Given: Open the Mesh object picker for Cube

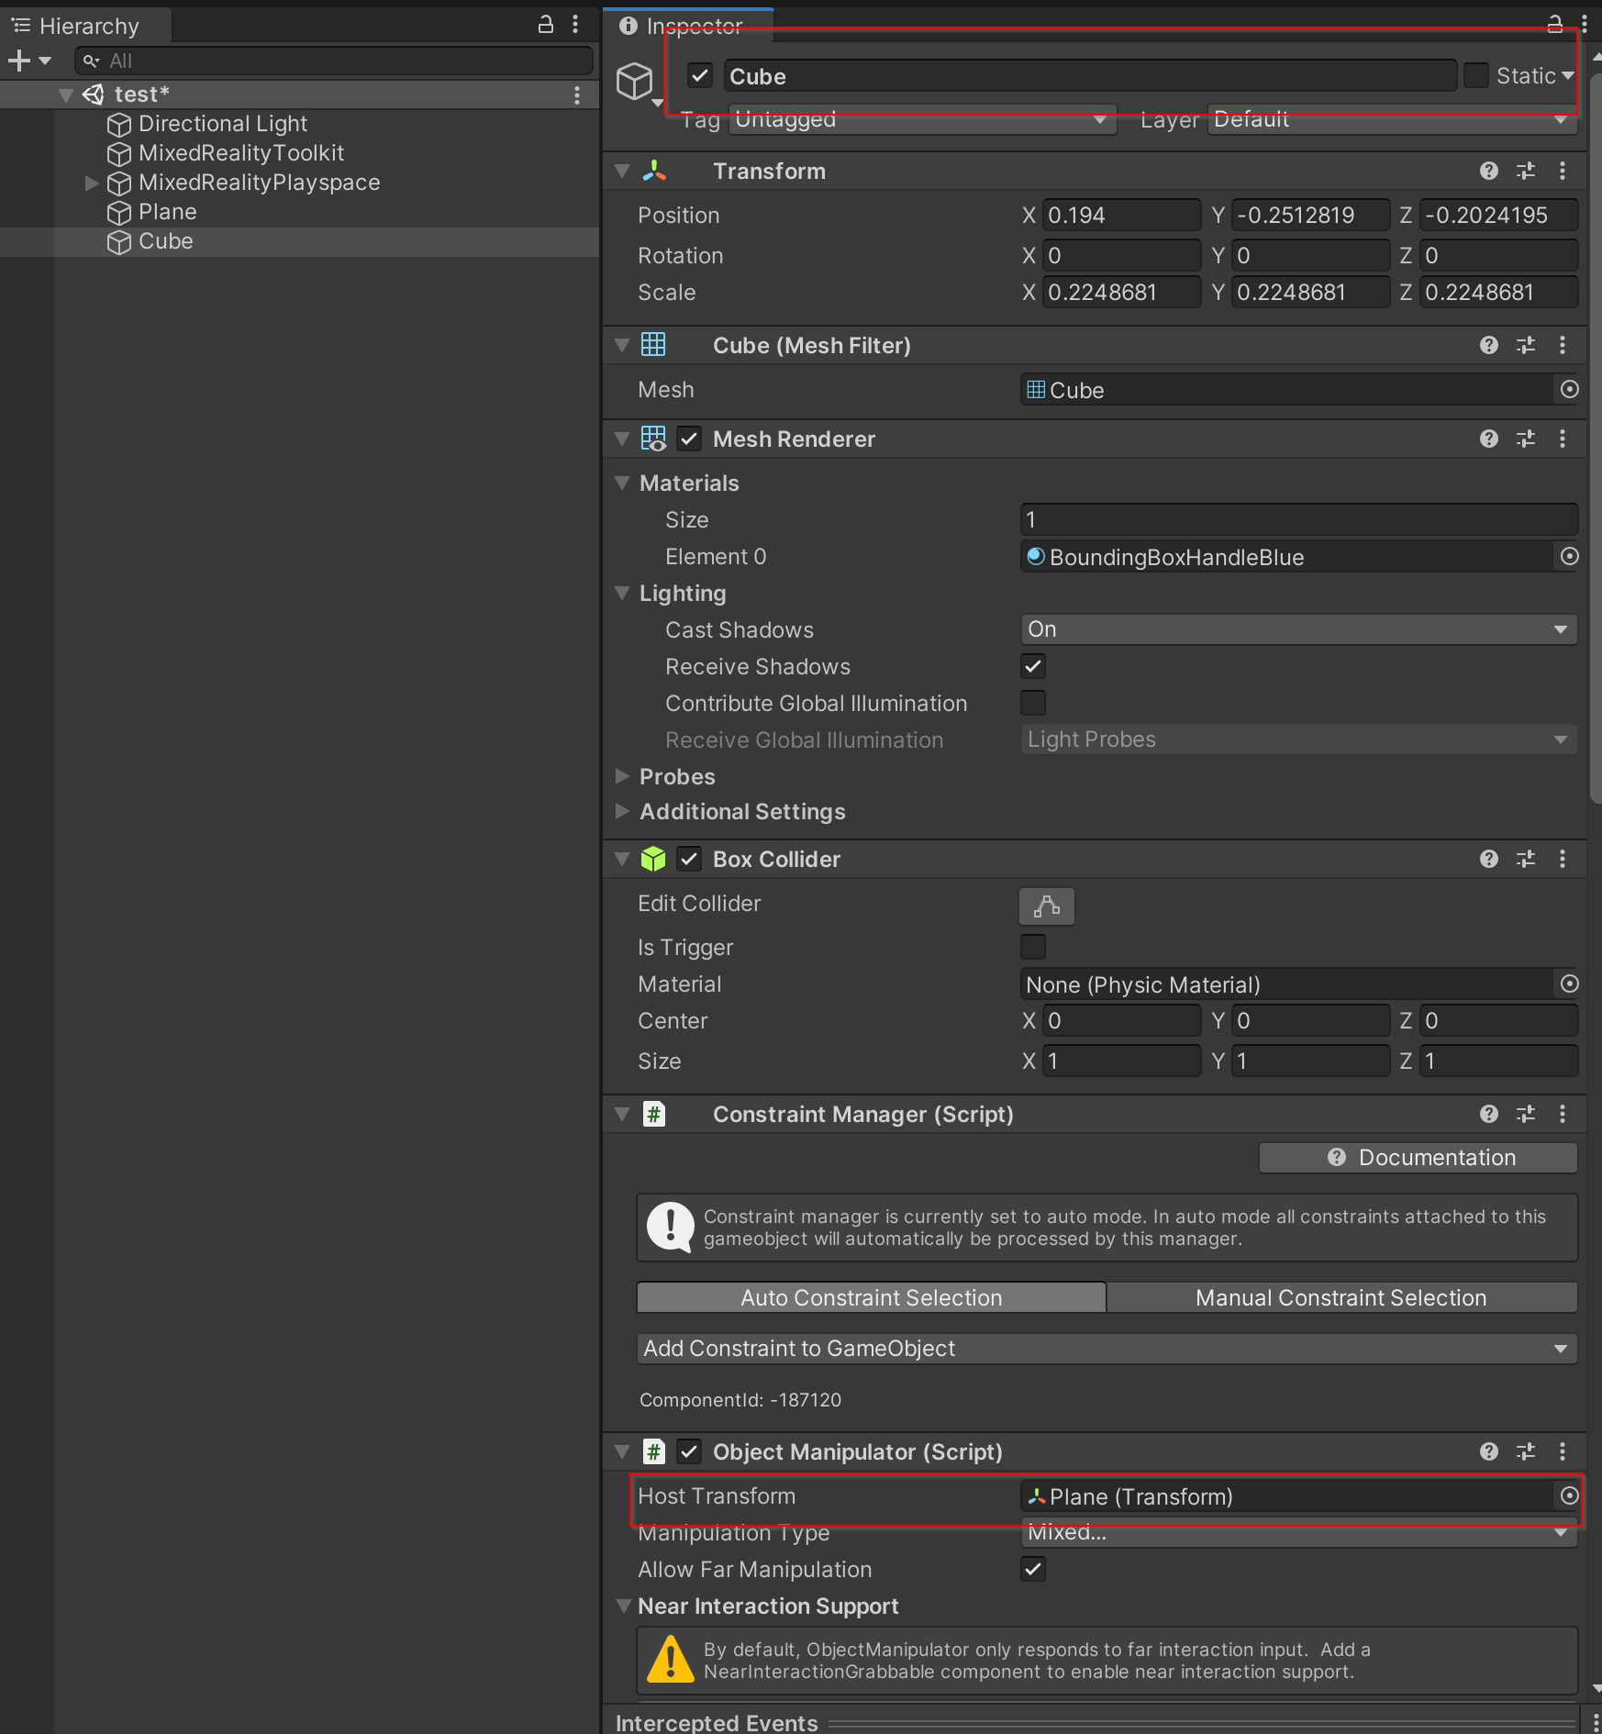Looking at the screenshot, I should pyautogui.click(x=1569, y=390).
